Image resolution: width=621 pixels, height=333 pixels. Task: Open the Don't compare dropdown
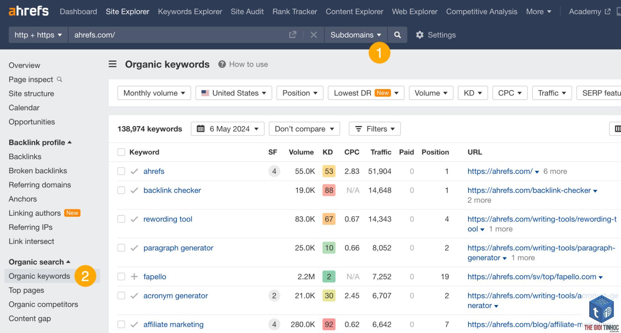[x=304, y=129]
